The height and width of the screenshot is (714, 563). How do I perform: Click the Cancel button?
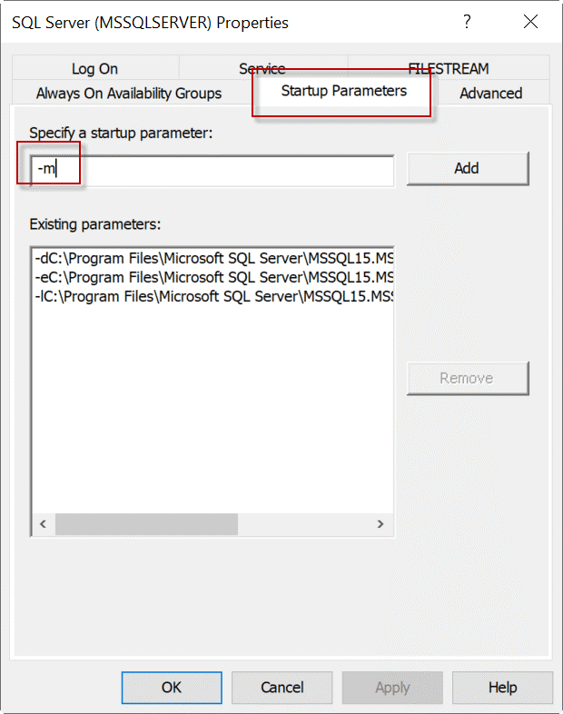pos(281,687)
